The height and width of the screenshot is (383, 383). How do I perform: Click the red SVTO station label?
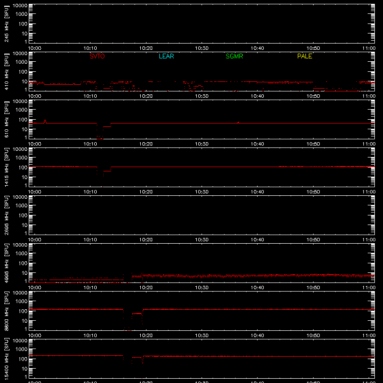click(x=97, y=56)
